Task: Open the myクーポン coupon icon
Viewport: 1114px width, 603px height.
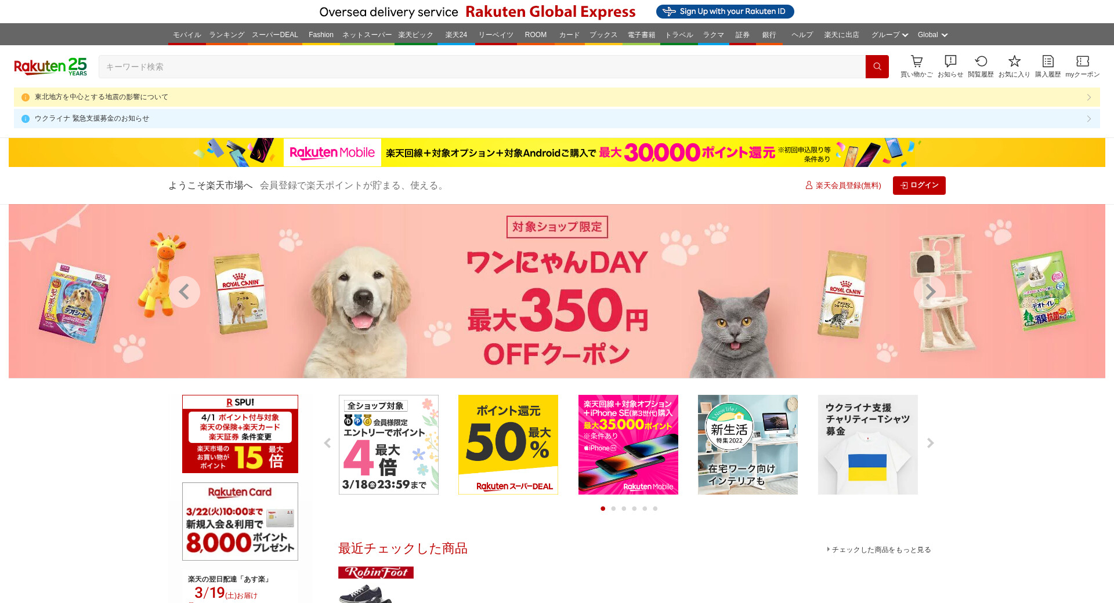Action: tap(1083, 66)
